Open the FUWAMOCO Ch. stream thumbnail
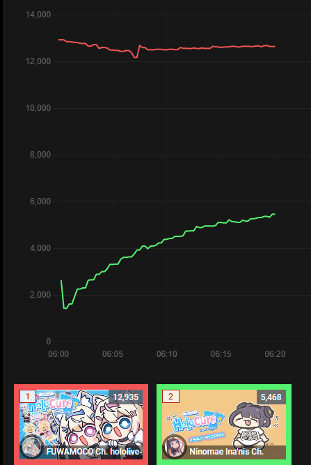The image size is (311, 465). click(x=81, y=424)
